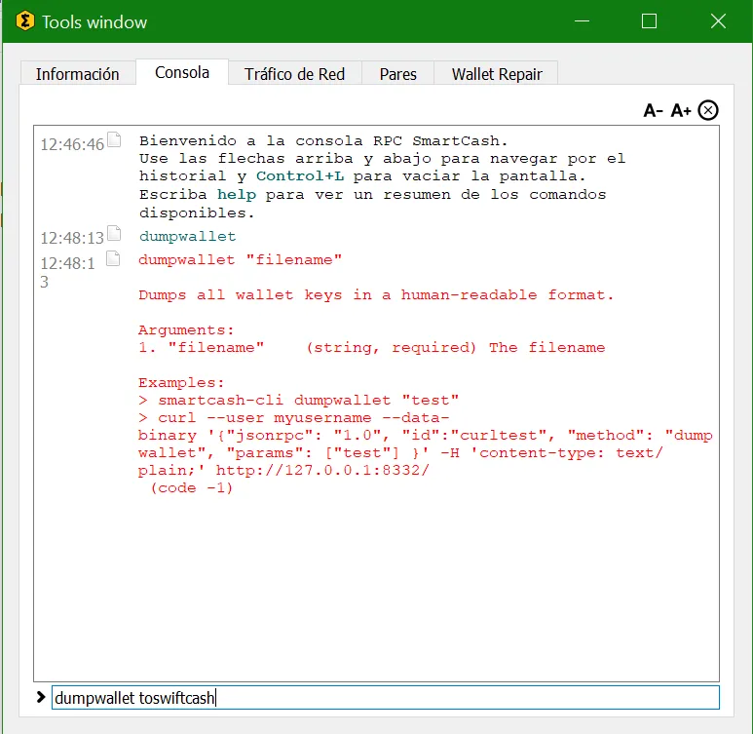Click the smartcash-cli dumpwallet "test" example
This screenshot has width=753, height=734.
click(299, 401)
